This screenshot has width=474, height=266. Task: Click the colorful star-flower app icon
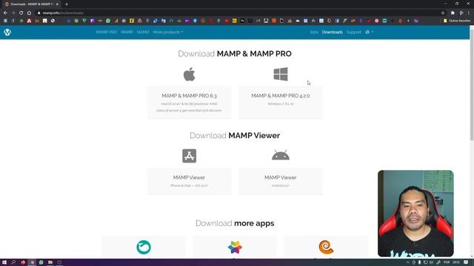point(235,248)
